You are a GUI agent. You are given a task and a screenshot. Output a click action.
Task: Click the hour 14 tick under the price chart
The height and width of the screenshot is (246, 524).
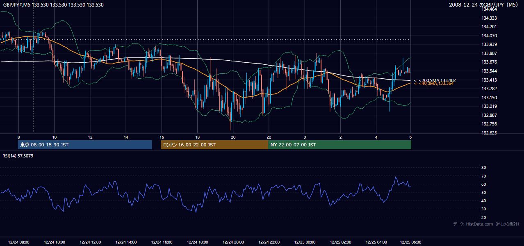point(126,137)
